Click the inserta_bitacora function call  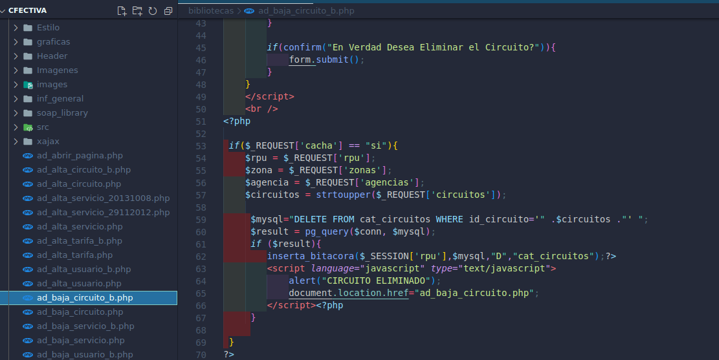tap(311, 256)
